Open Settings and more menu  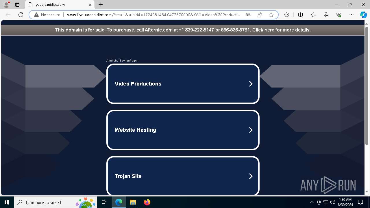coord(351,15)
